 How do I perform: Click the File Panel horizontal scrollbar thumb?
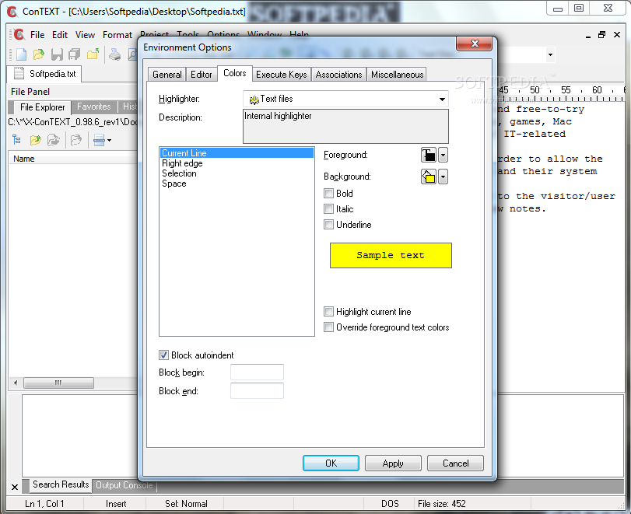pos(58,383)
